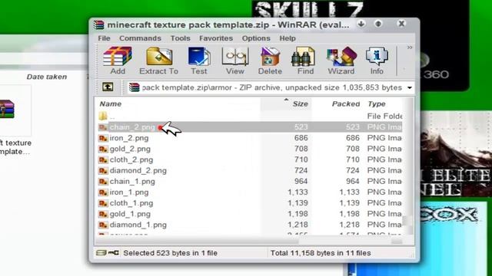
Task: Click the 1,218 size value for diamond_1.png
Action: (298, 225)
